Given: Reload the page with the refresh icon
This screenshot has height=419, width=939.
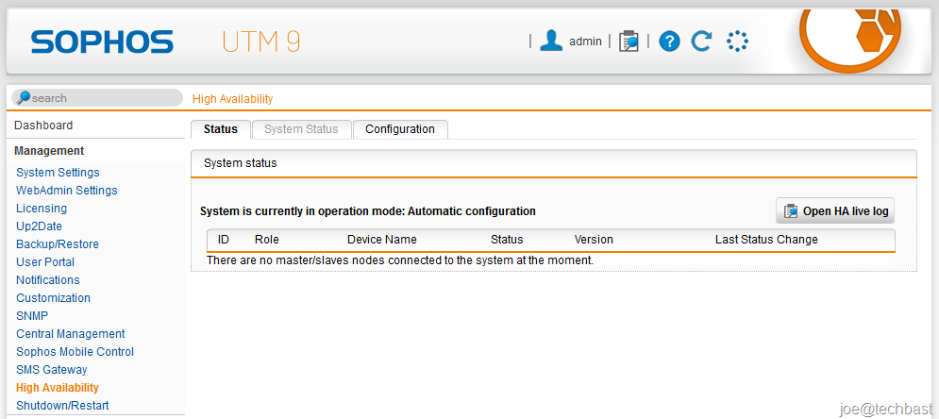Looking at the screenshot, I should (701, 42).
